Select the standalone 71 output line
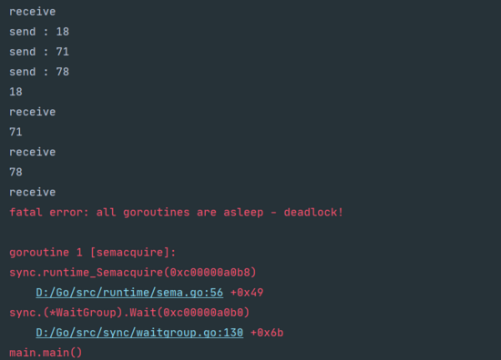 click(x=15, y=132)
